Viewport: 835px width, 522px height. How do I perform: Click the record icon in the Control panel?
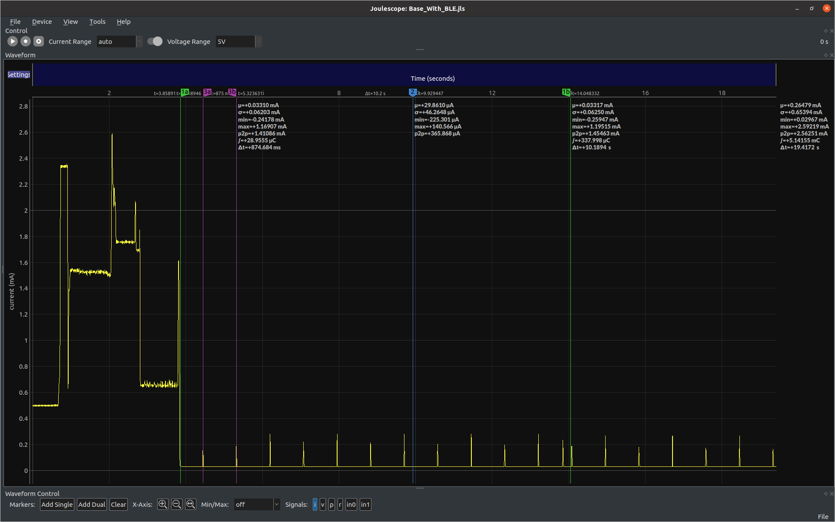[25, 41]
